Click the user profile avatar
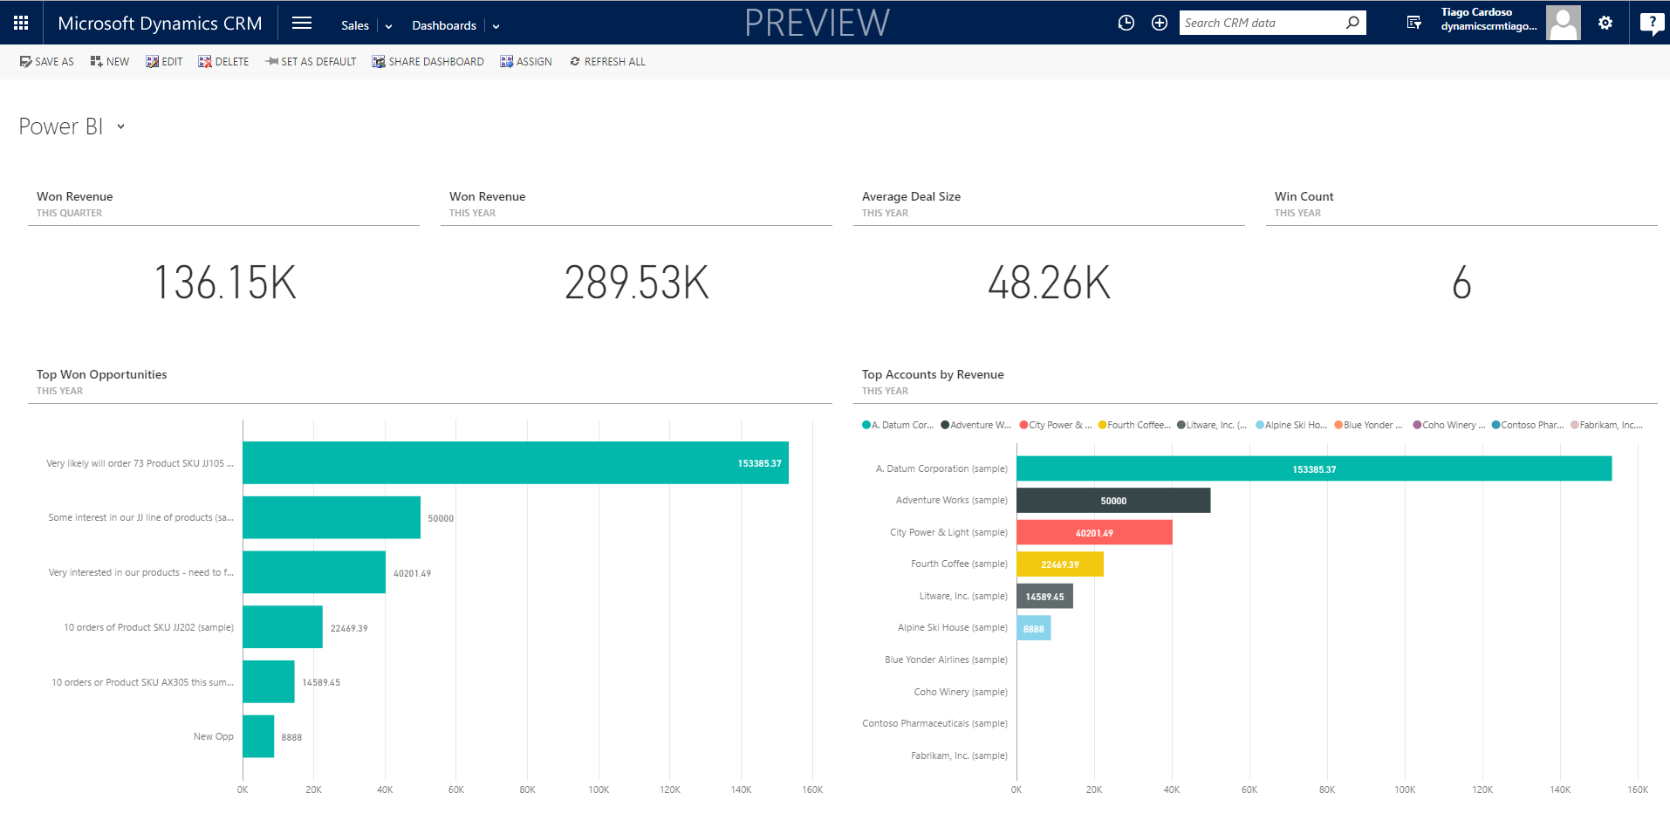 [1563, 23]
